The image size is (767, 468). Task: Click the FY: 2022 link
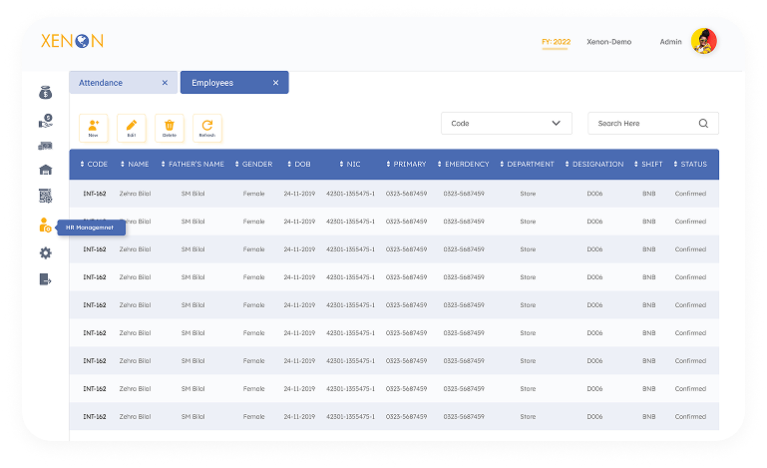556,42
